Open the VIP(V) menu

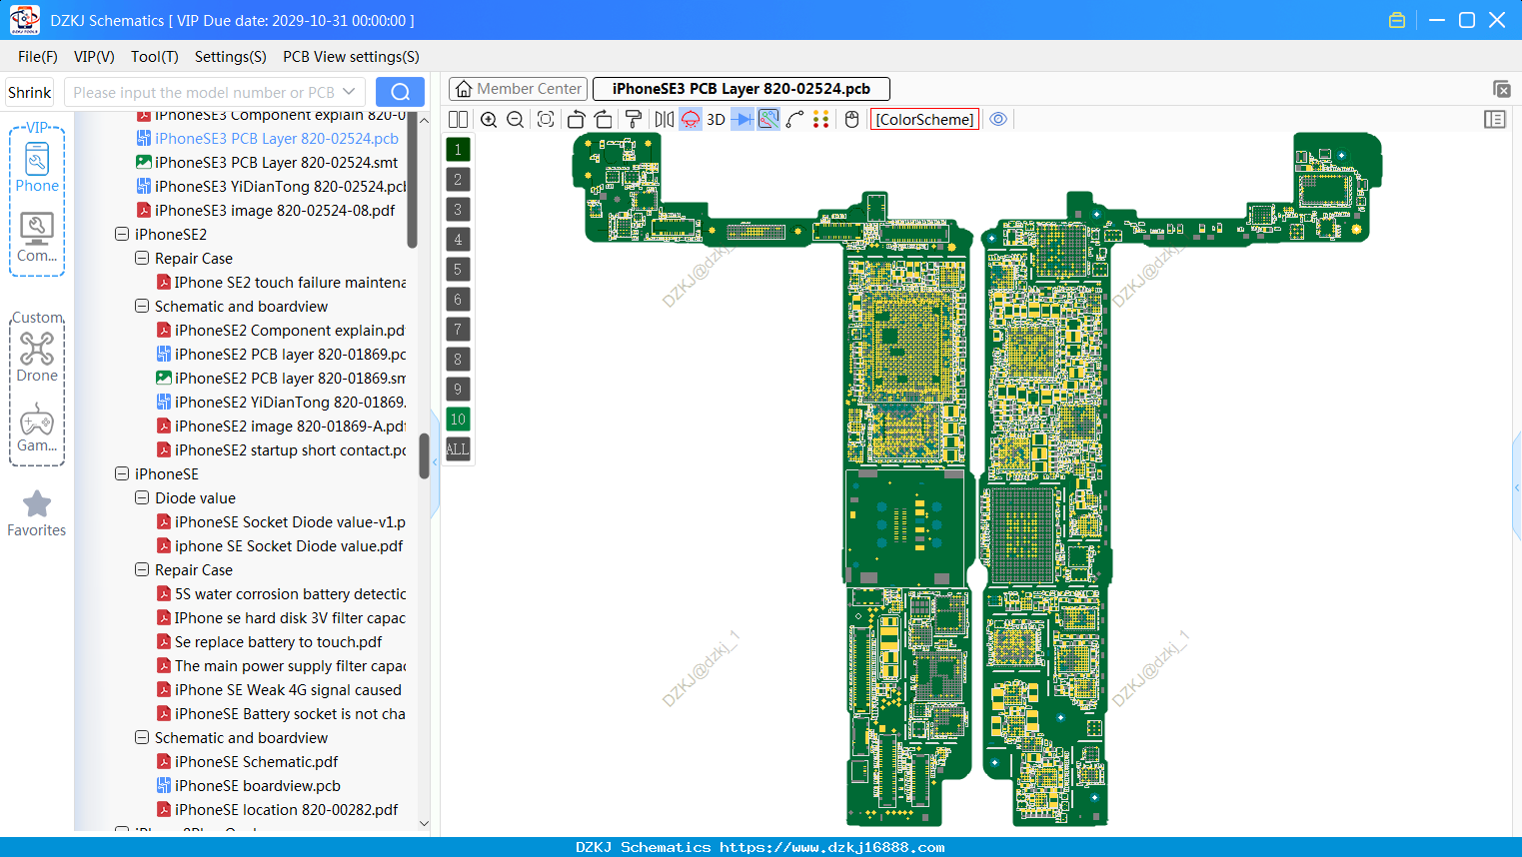pos(94,57)
